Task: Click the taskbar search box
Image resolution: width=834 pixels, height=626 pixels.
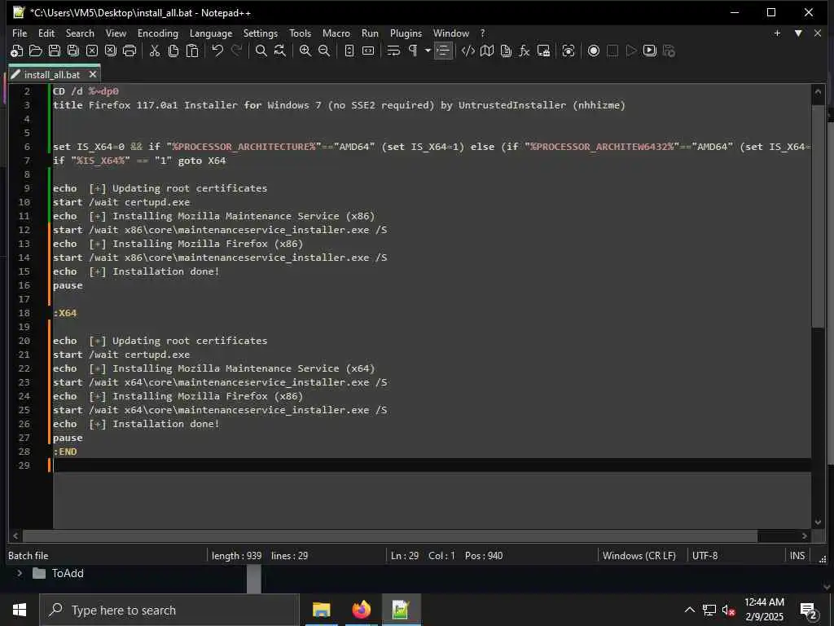Action: click(169, 610)
